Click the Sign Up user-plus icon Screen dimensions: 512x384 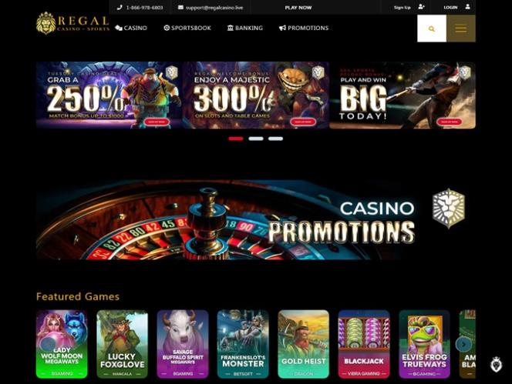(421, 7)
